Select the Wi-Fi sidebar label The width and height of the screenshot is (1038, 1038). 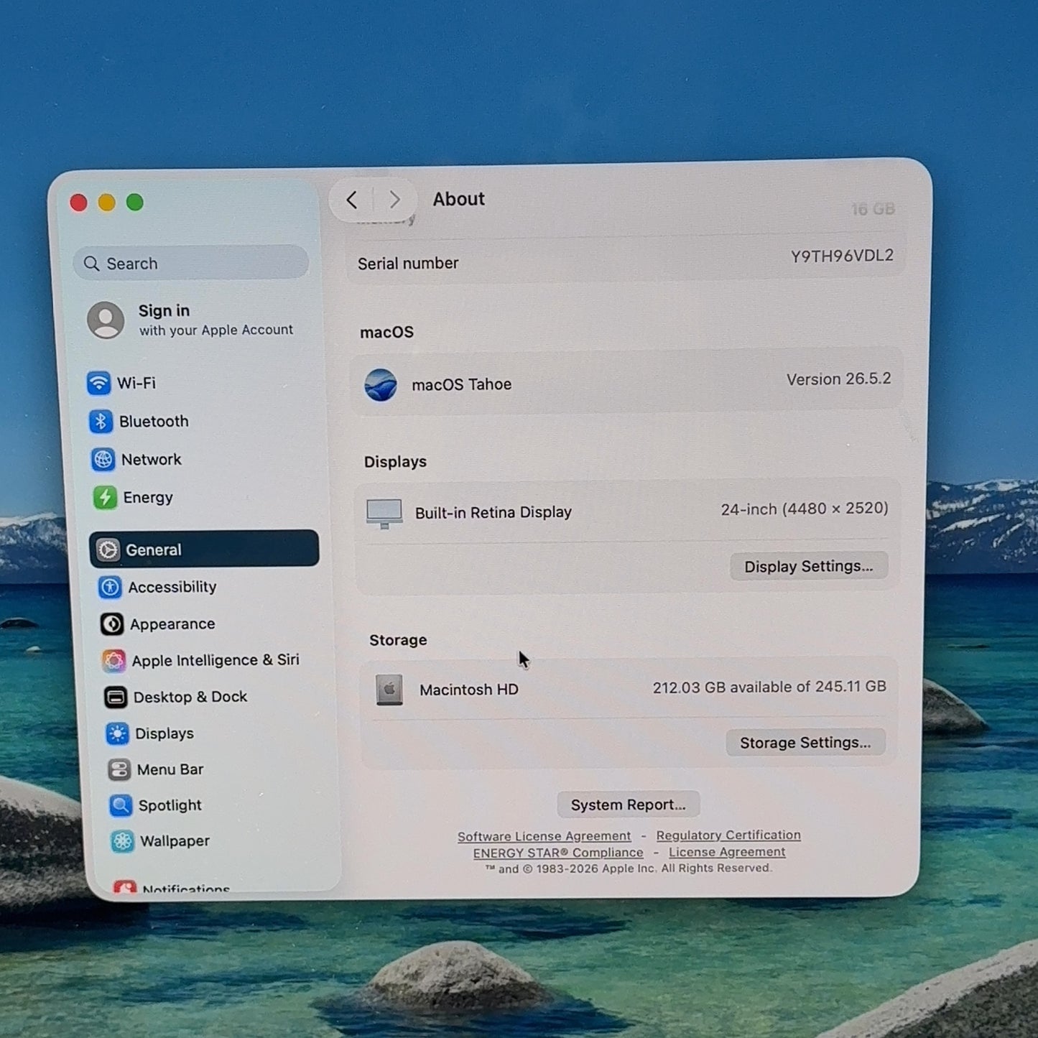136,383
